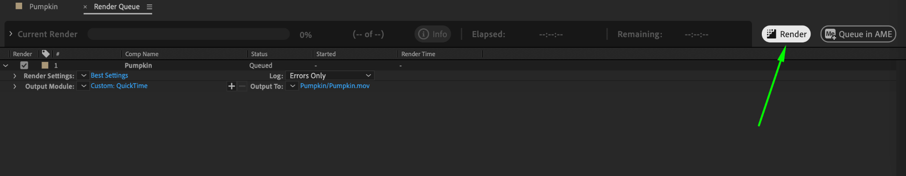Switch to the Pumpkin composition tab
Image resolution: width=906 pixels, height=176 pixels.
pyautogui.click(x=43, y=7)
